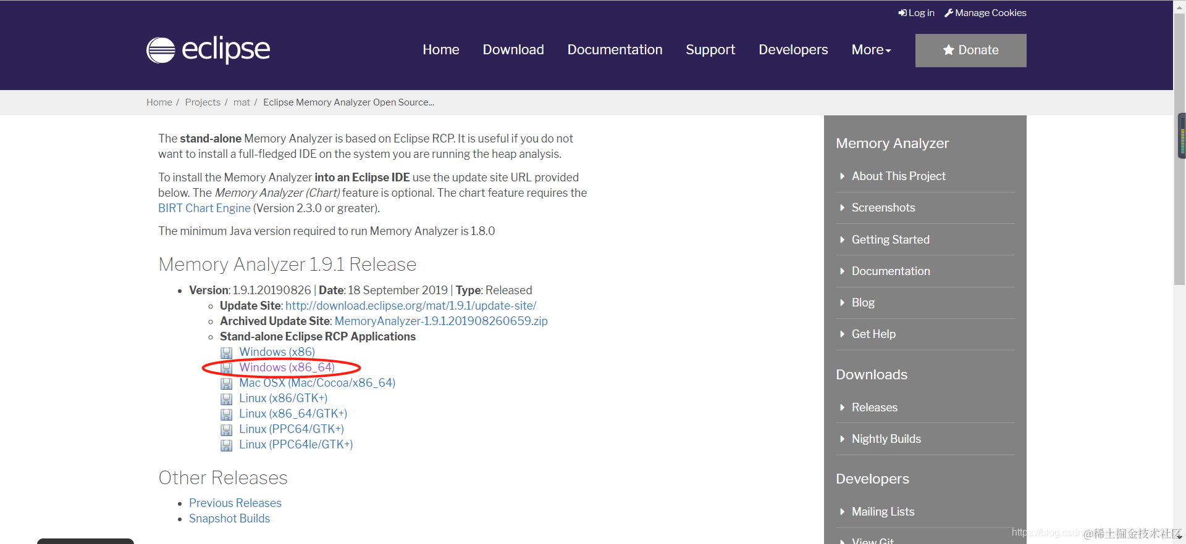Open the Support navigation item
The width and height of the screenshot is (1186, 544).
[710, 50]
